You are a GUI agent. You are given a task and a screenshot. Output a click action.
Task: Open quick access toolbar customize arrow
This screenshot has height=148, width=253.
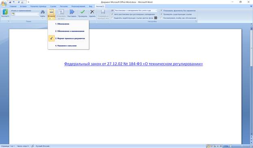tap(28, 2)
